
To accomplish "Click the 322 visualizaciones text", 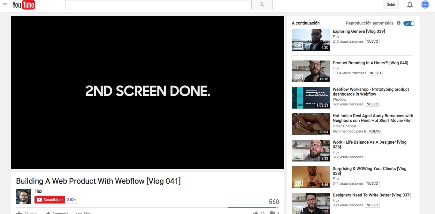I will (348, 104).
